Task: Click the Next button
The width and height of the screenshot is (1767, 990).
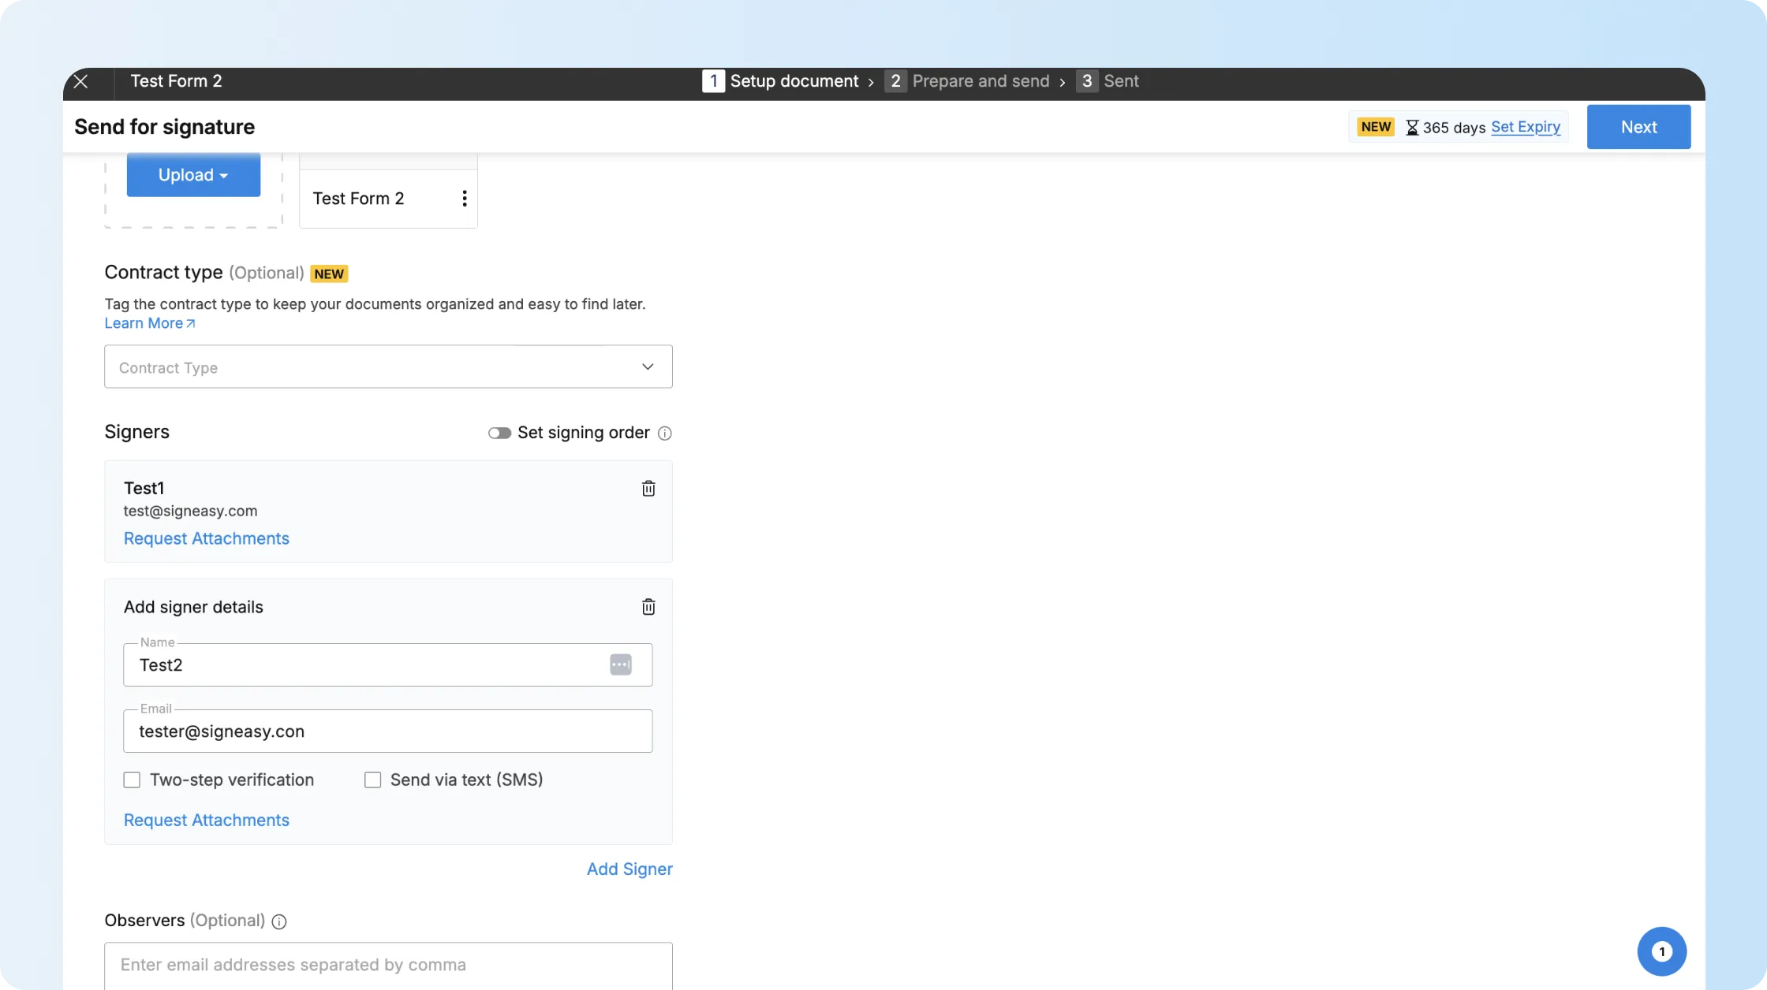Action: pos(1638,127)
